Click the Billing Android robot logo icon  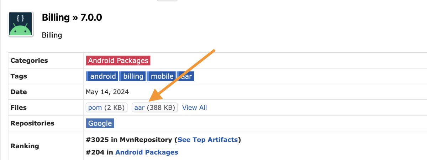pyautogui.click(x=21, y=24)
